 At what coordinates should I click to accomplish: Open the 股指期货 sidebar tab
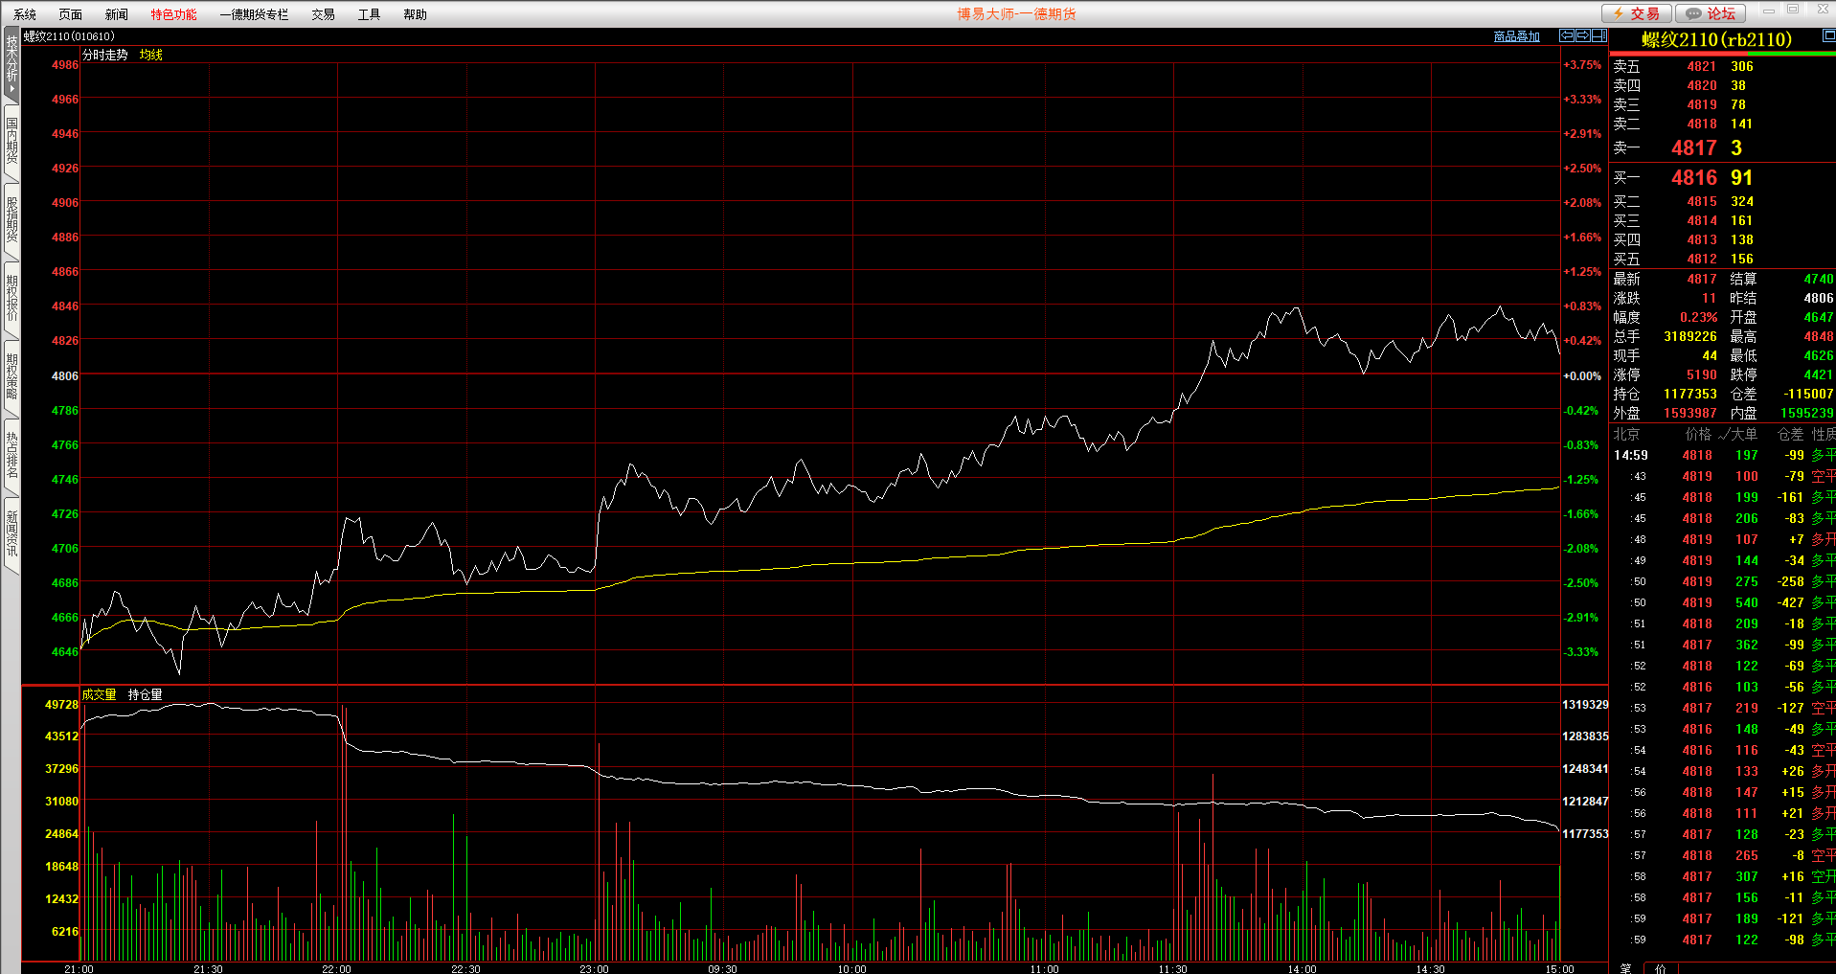tap(11, 220)
